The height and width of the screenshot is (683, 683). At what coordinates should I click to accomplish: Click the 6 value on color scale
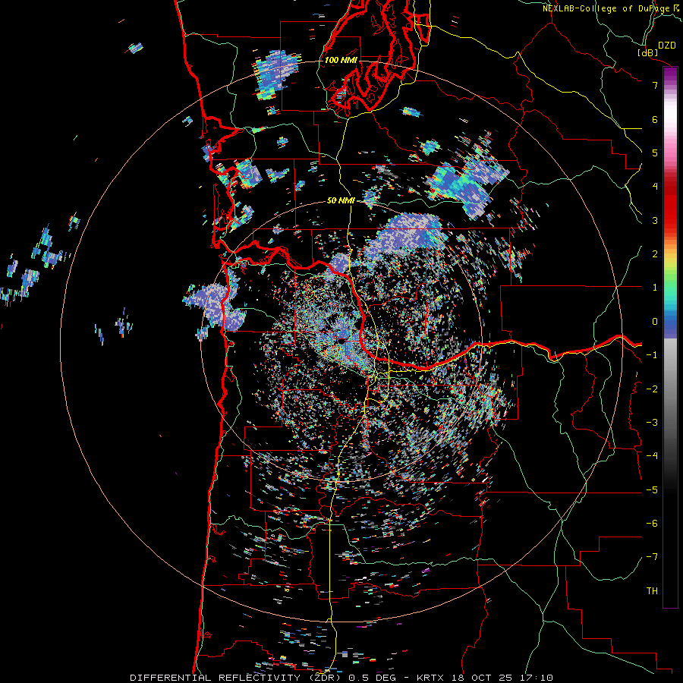tap(655, 119)
